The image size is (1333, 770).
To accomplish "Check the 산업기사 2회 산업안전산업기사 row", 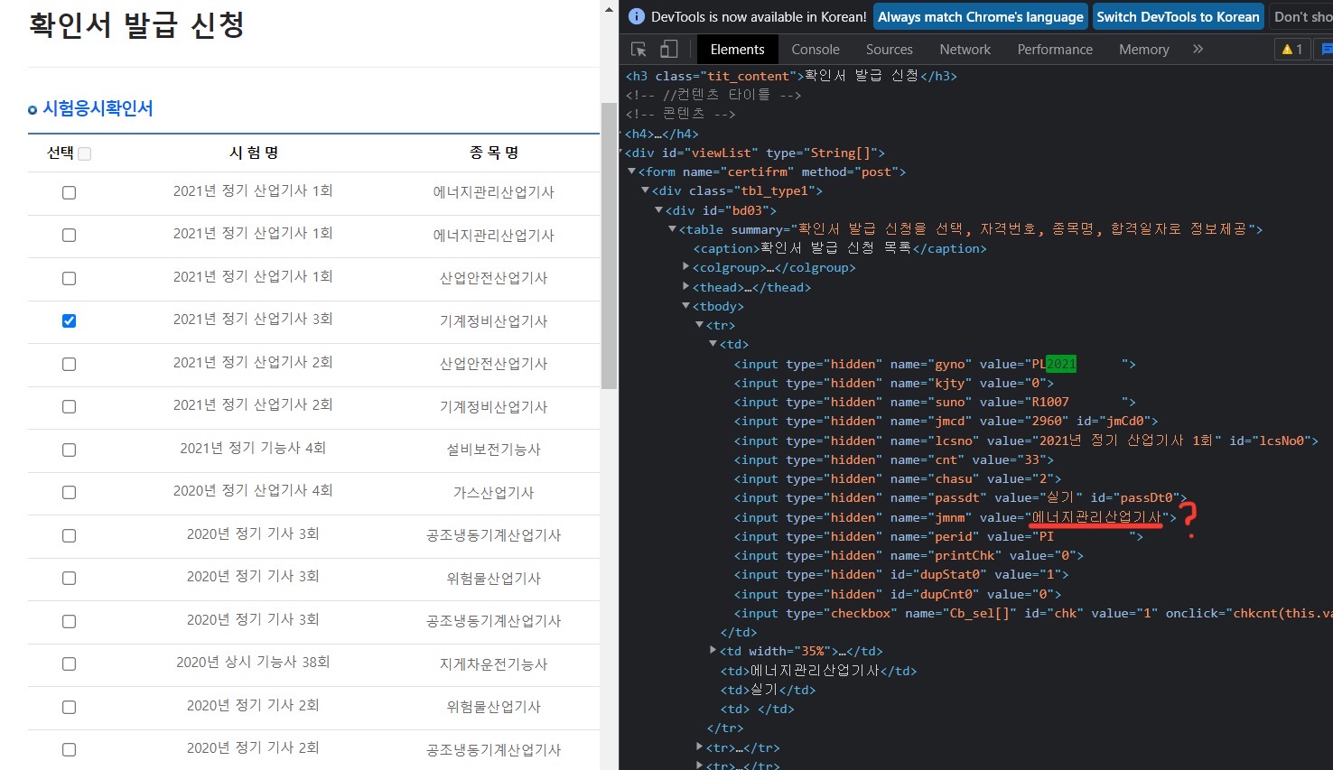I will coord(69,364).
